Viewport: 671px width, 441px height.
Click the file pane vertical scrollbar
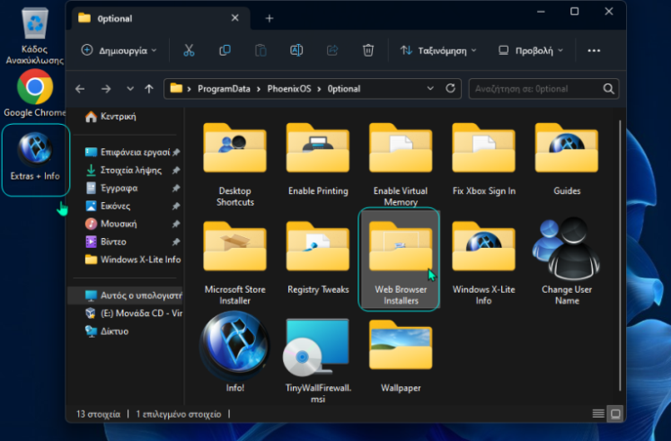(x=620, y=256)
